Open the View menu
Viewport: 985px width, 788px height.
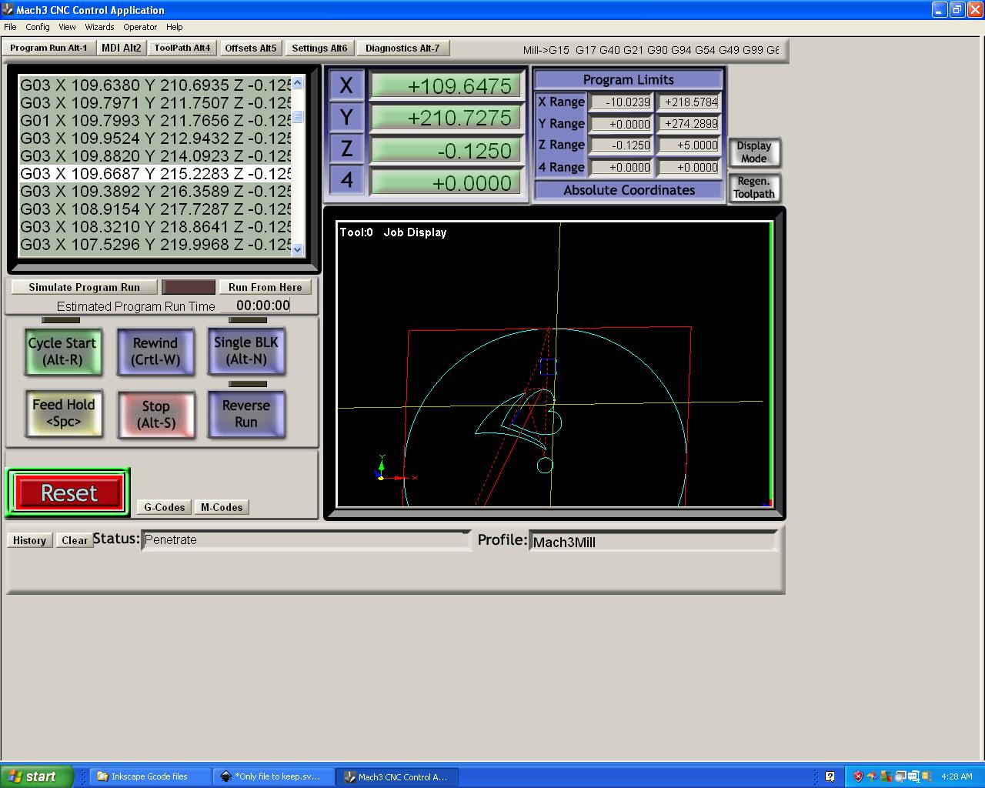click(x=68, y=27)
